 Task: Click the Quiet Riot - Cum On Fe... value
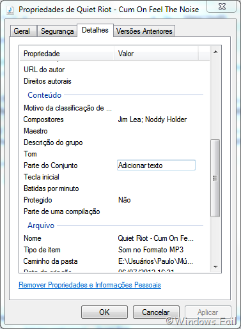click(x=156, y=238)
